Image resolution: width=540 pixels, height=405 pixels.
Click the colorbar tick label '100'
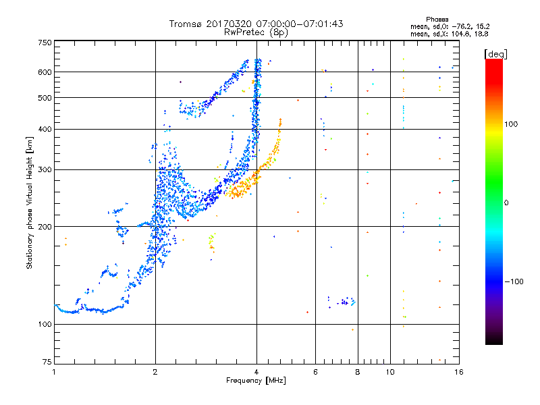[511, 124]
